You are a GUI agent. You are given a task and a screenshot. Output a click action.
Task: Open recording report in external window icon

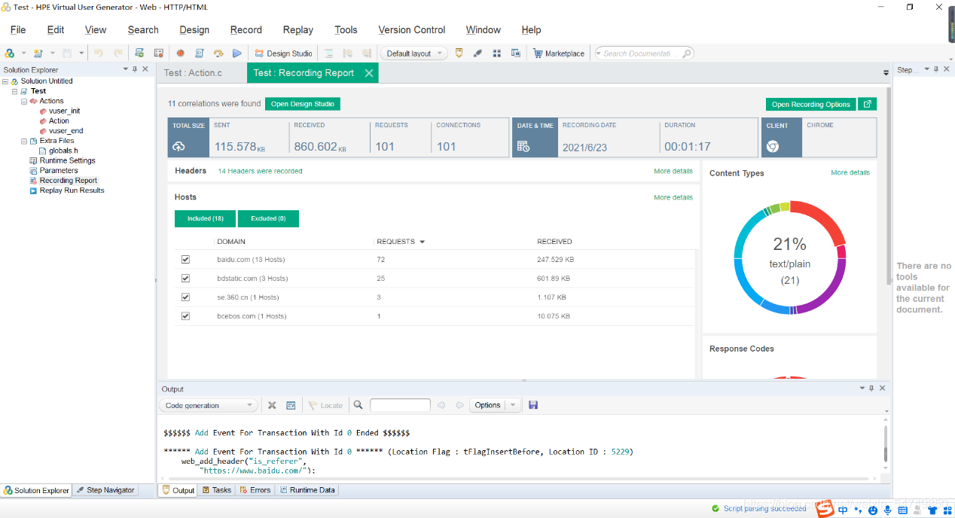[868, 105]
